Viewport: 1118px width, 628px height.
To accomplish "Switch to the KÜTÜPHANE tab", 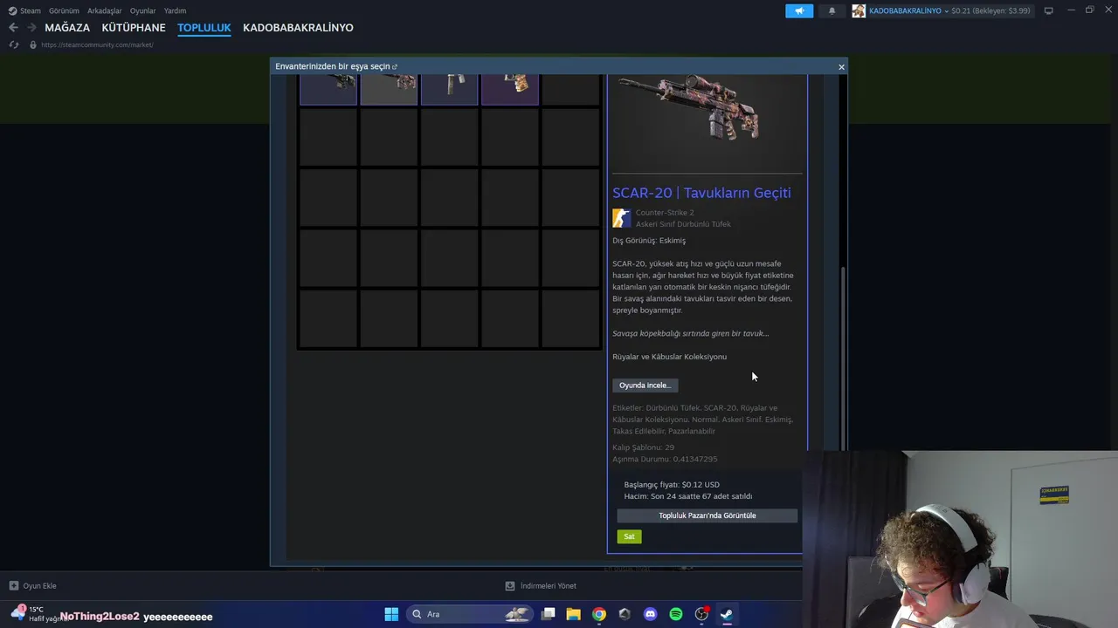I will (x=134, y=28).
